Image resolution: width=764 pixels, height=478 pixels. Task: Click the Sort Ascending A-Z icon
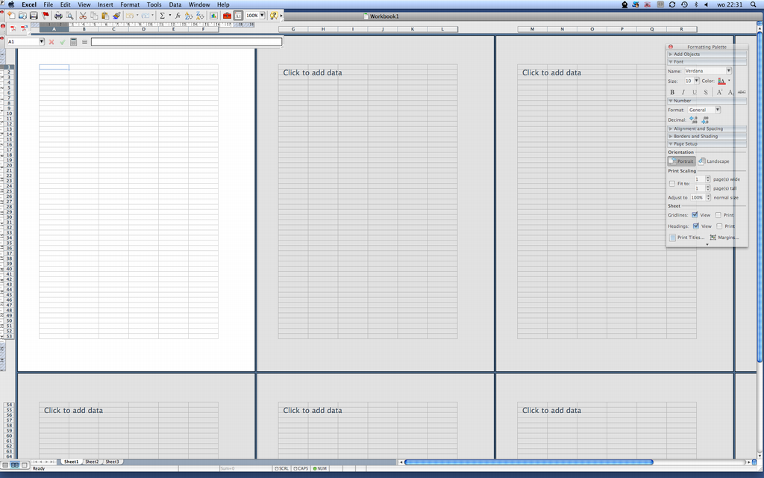(x=188, y=16)
